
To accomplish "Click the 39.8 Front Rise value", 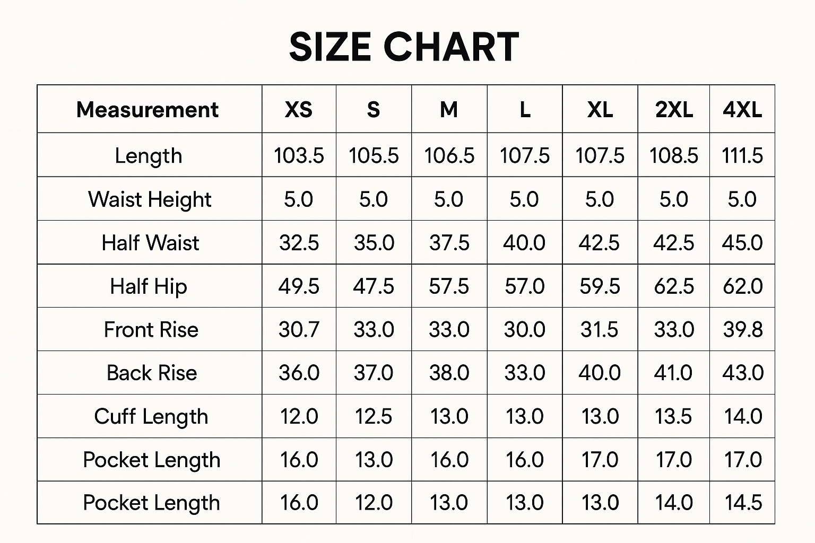I will tap(743, 330).
